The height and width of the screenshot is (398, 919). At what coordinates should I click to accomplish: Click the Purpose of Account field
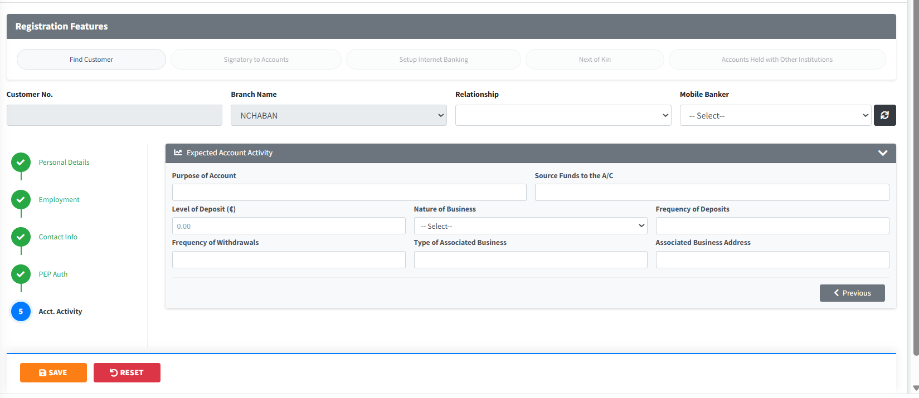coord(349,193)
